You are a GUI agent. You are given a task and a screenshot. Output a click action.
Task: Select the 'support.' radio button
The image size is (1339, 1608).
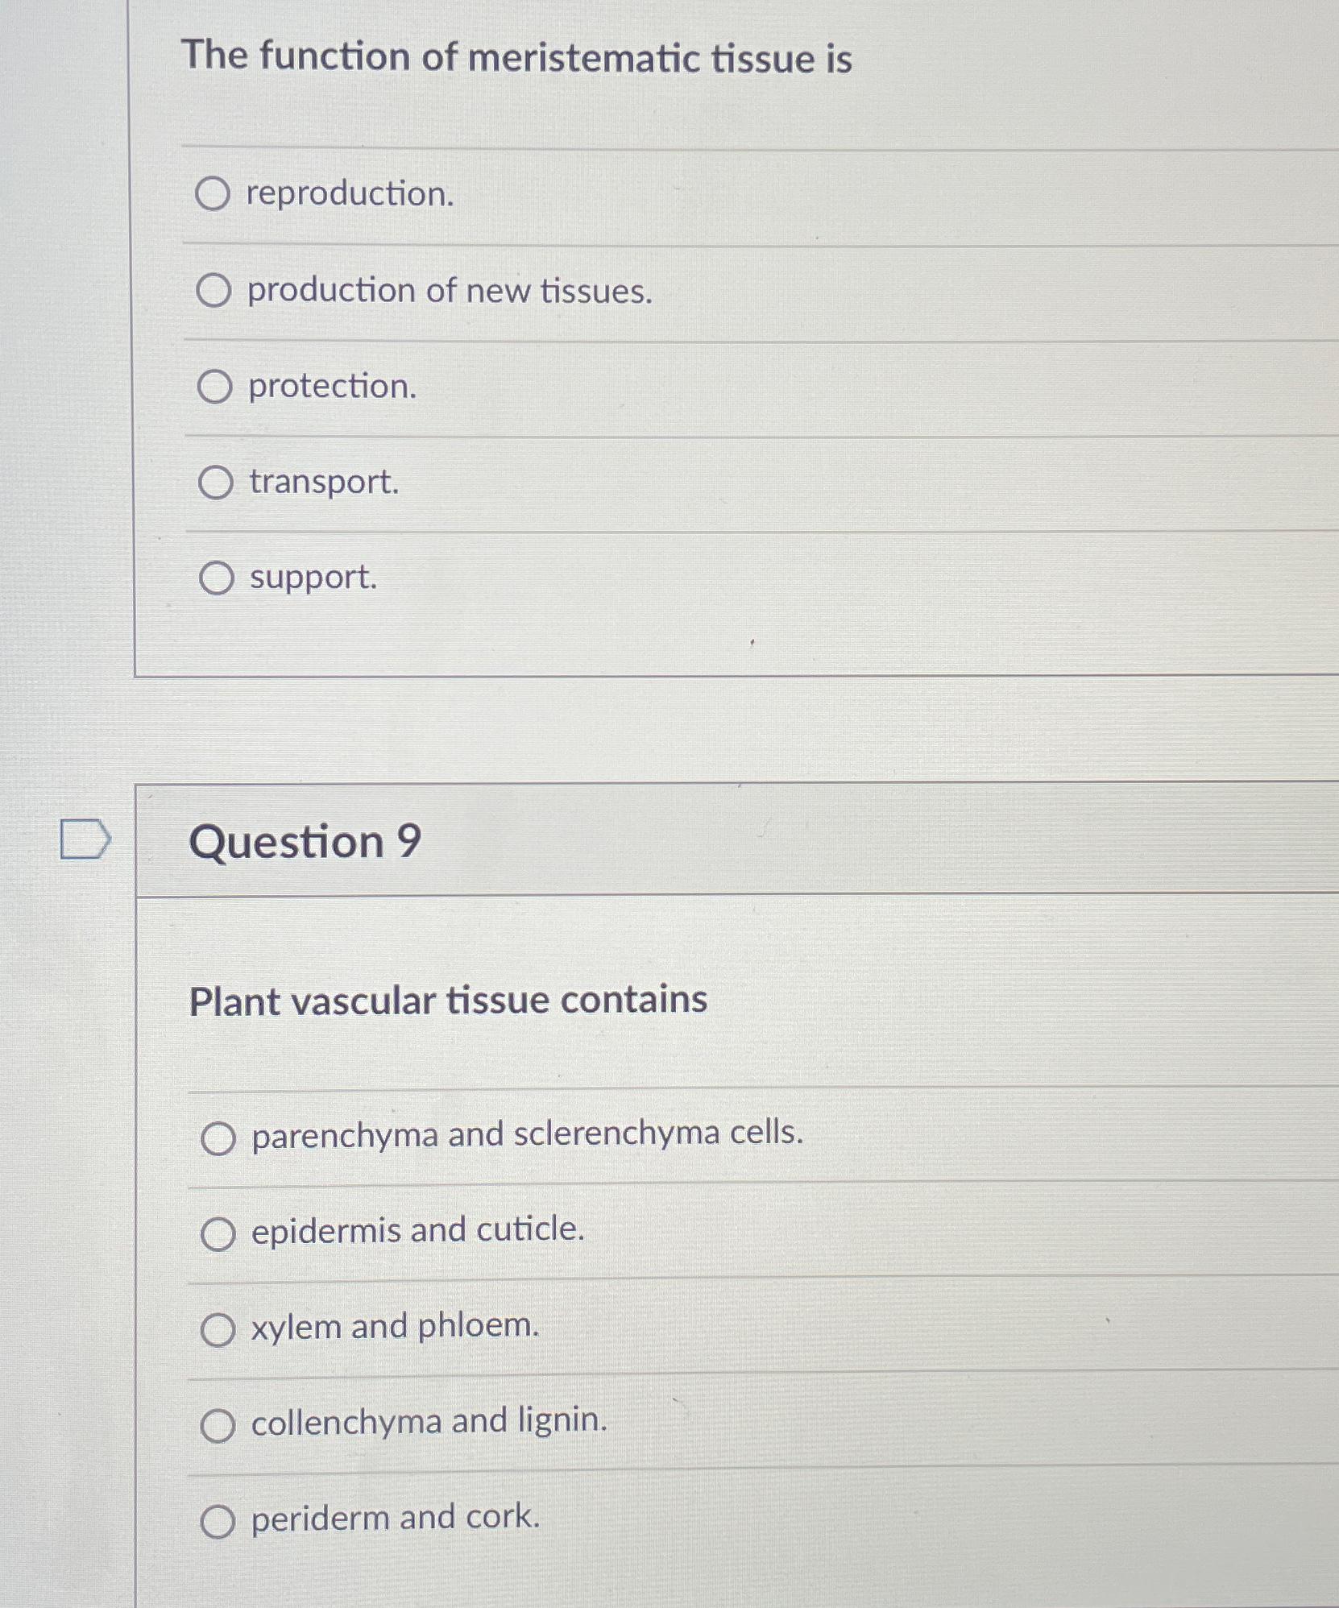(x=216, y=578)
